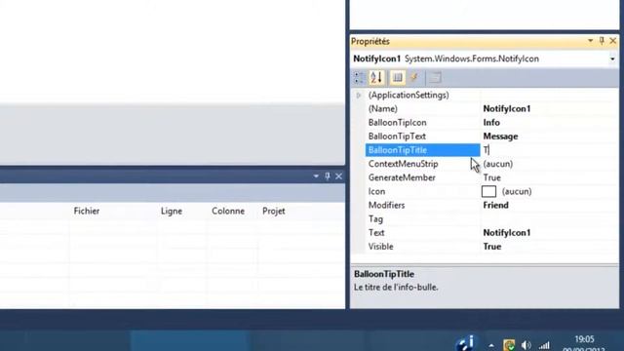624x351 pixels.
Task: Open the network signal icon
Action: point(544,345)
